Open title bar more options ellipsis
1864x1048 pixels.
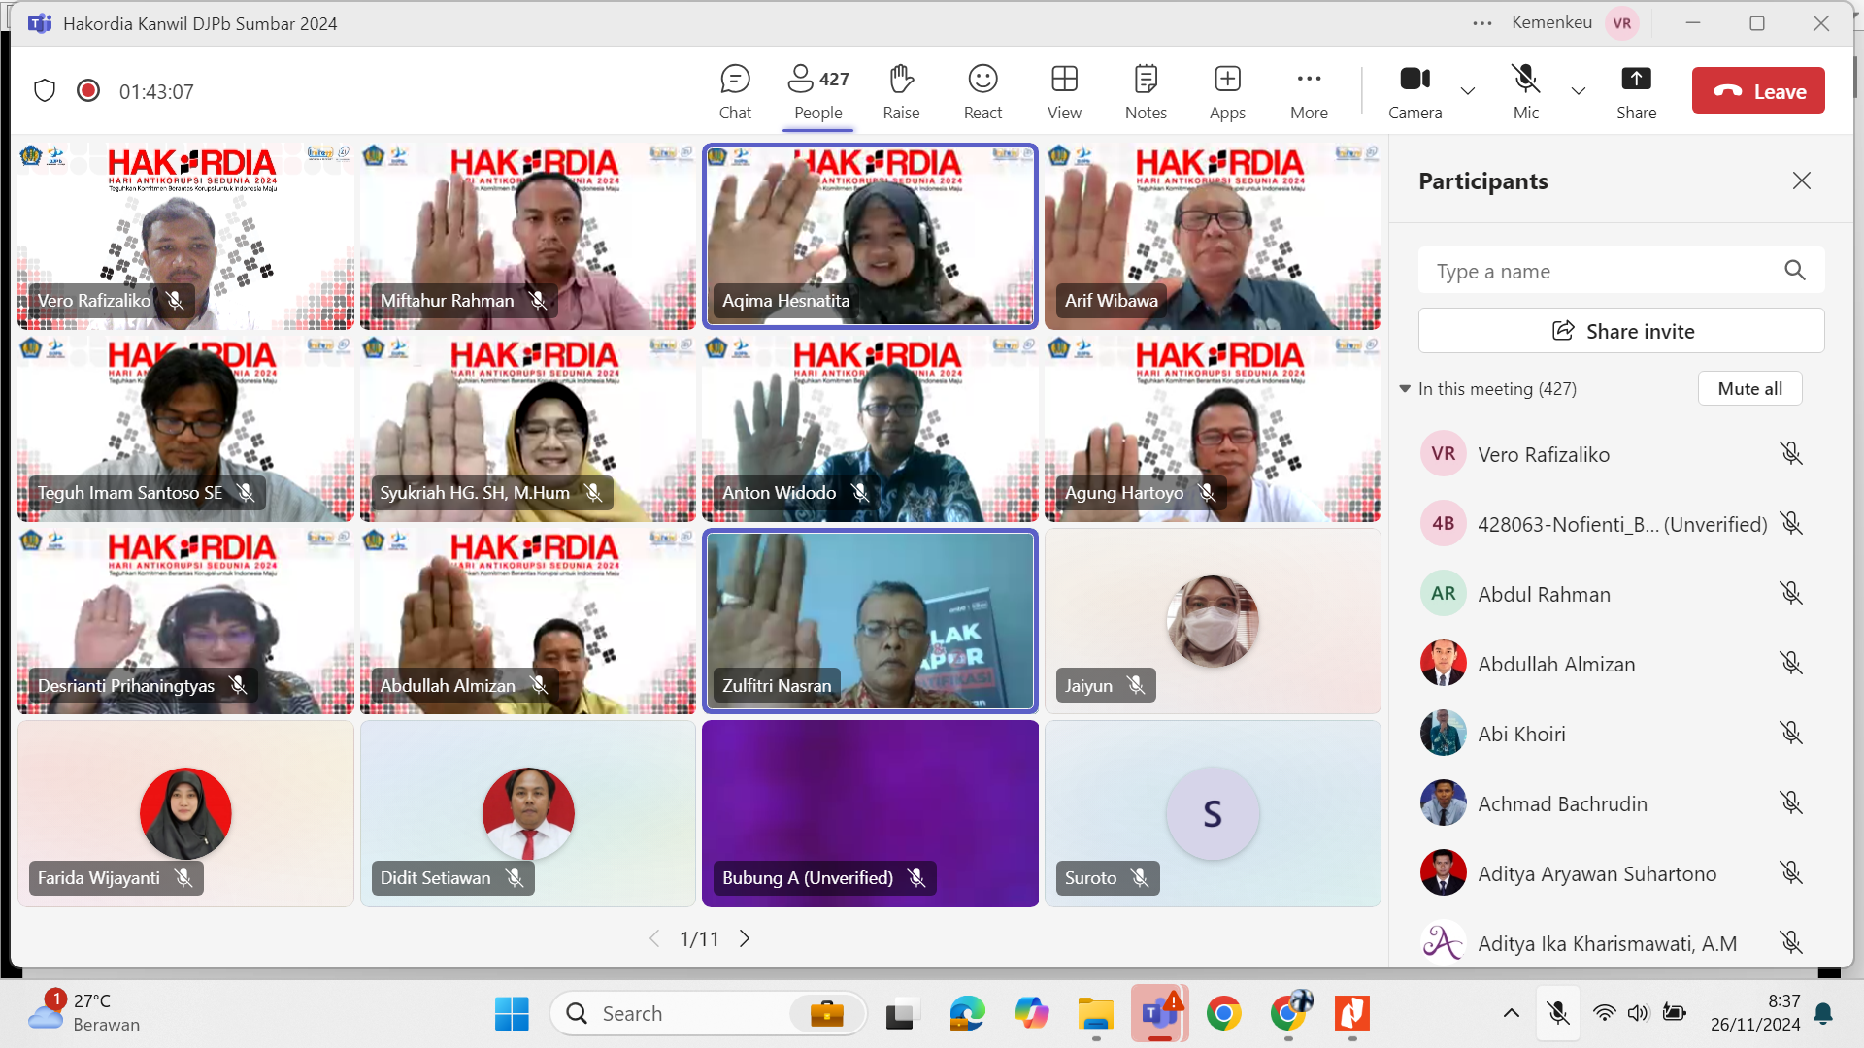tap(1481, 23)
